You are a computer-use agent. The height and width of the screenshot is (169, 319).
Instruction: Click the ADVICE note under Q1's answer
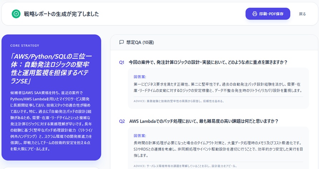click(179, 101)
